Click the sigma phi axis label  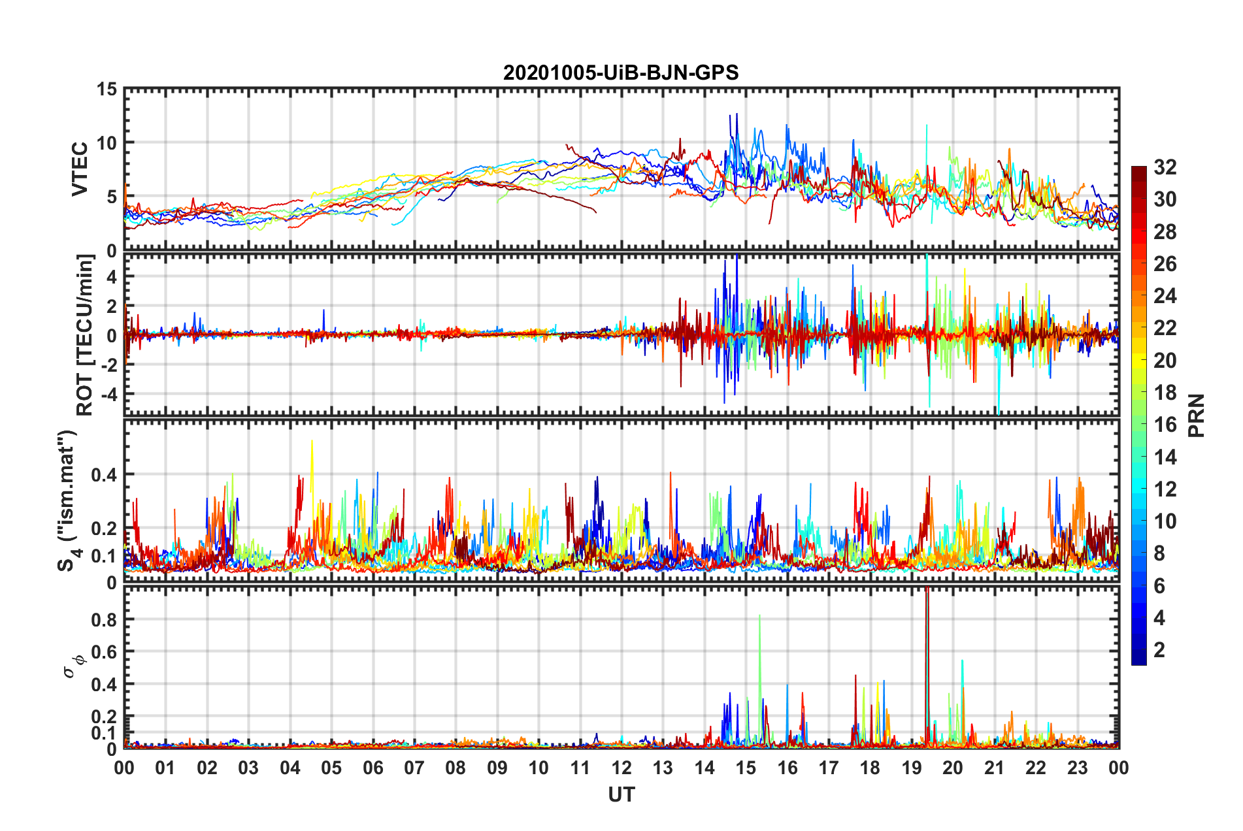pos(76,667)
